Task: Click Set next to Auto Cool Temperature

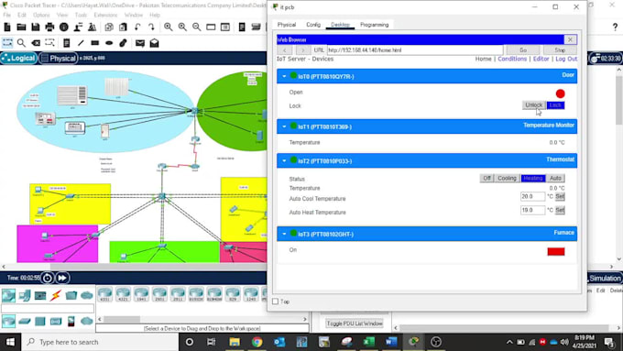Action: click(560, 196)
